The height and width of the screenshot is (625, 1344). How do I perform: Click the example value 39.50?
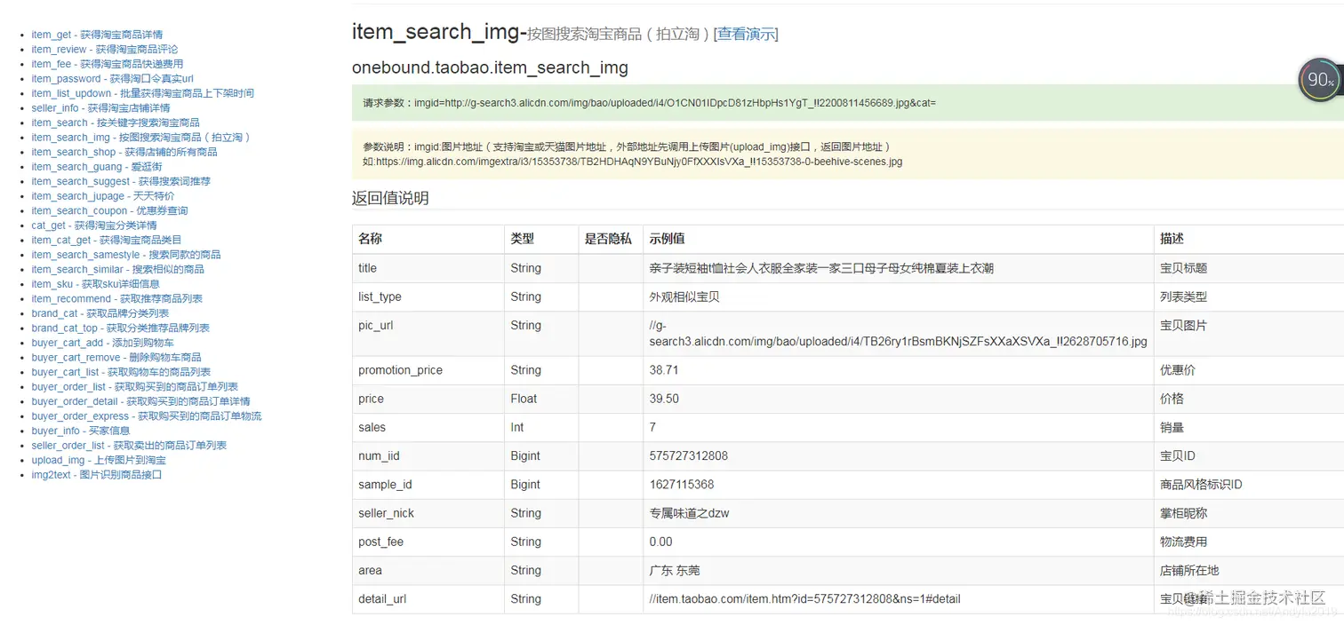click(x=664, y=399)
